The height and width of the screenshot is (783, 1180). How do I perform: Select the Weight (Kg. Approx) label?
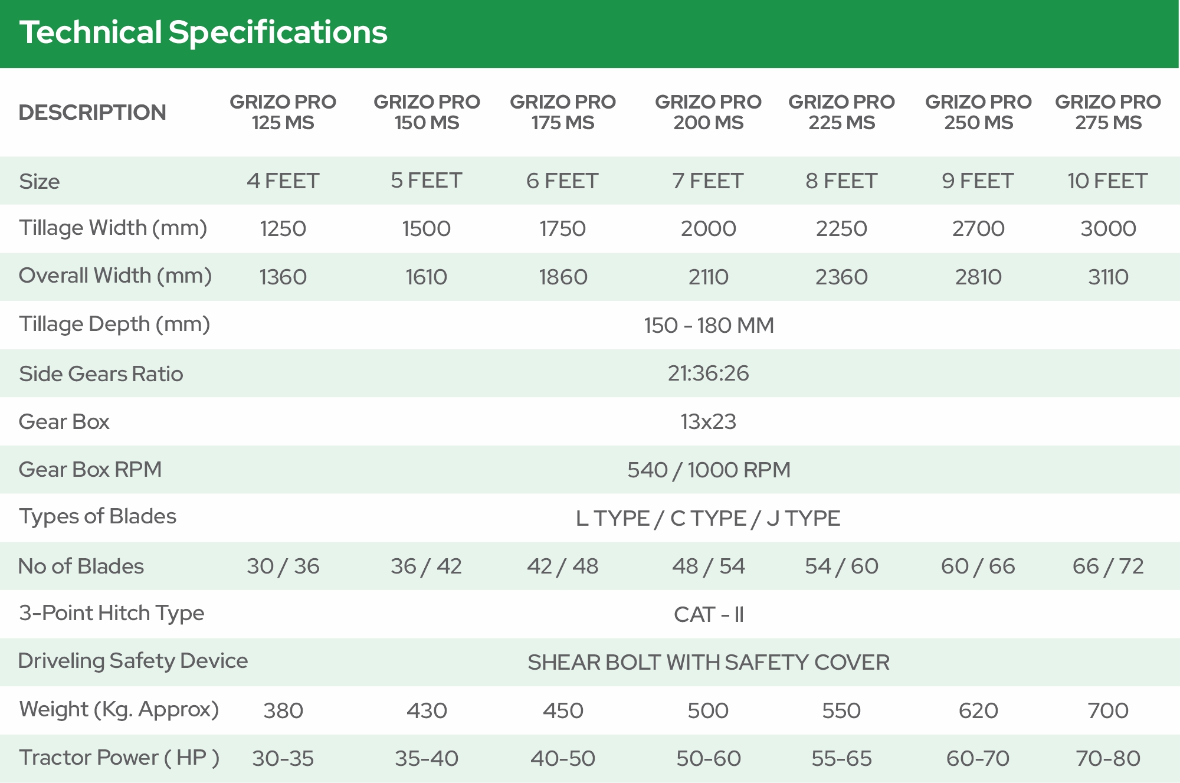pyautogui.click(x=119, y=709)
